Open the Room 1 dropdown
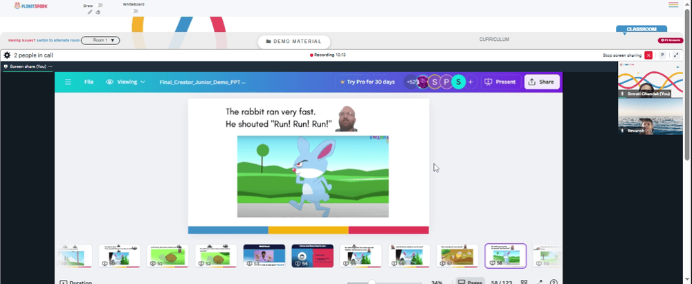Screen dimensions: 692x284 100,40
